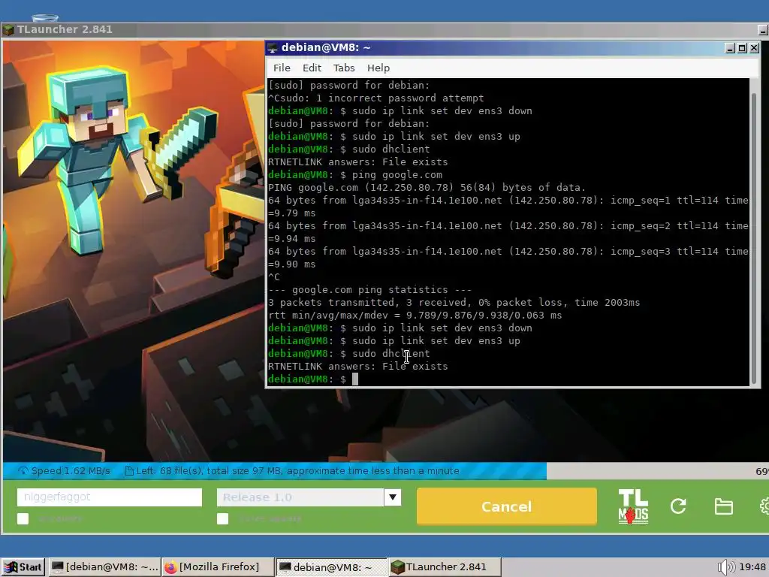
Task: Click the 'rtt min/avg/max/mdev' line
Action: pos(415,315)
